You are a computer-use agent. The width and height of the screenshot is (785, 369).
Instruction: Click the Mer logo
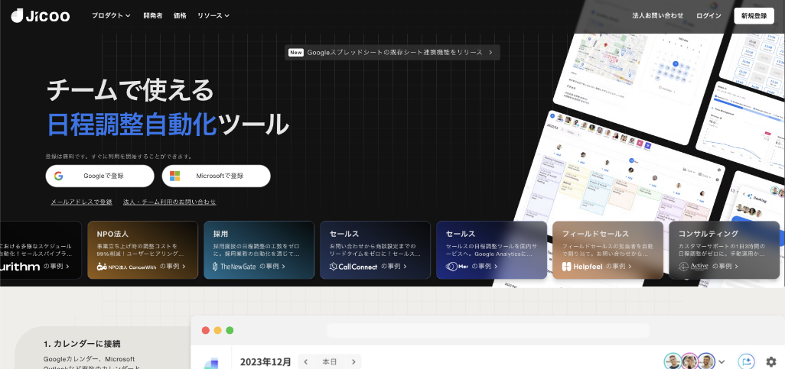click(457, 267)
